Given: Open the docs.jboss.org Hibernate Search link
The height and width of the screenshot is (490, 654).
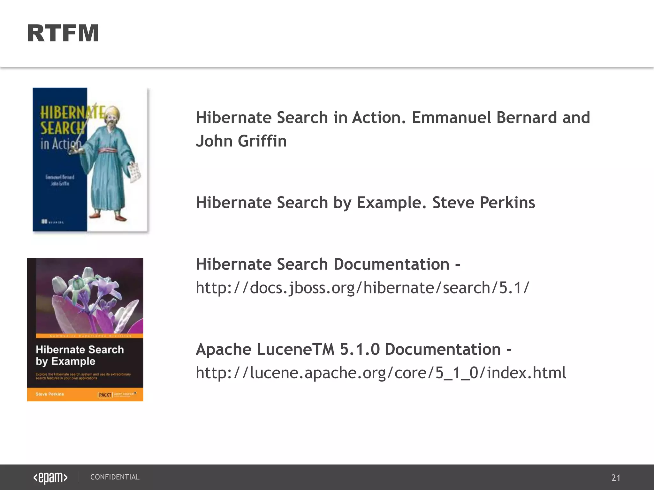Looking at the screenshot, I should [362, 288].
